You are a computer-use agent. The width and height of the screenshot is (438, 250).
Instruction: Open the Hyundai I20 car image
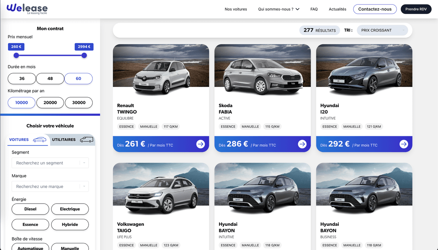[x=364, y=71]
